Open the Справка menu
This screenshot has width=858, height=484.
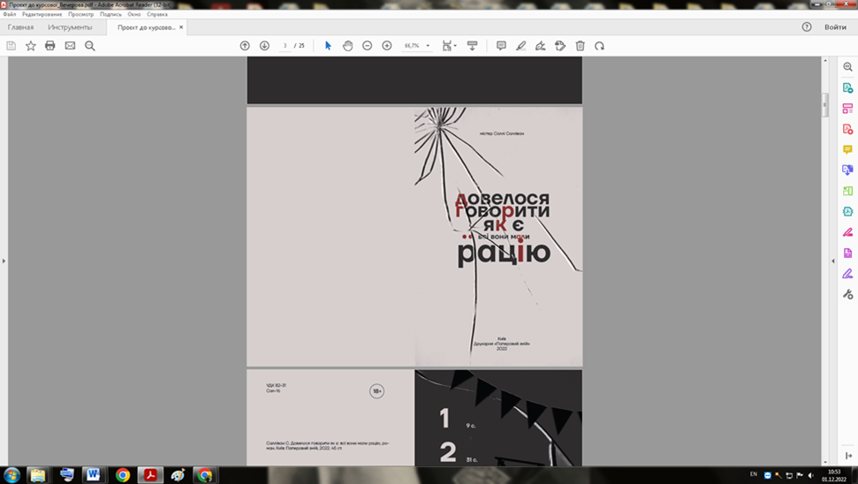point(157,14)
